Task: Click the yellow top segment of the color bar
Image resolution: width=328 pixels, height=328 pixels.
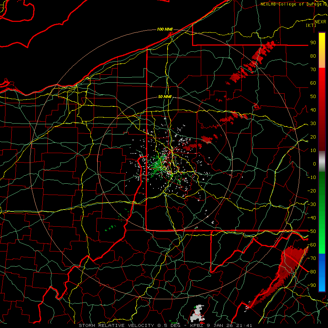Action: pyautogui.click(x=322, y=50)
